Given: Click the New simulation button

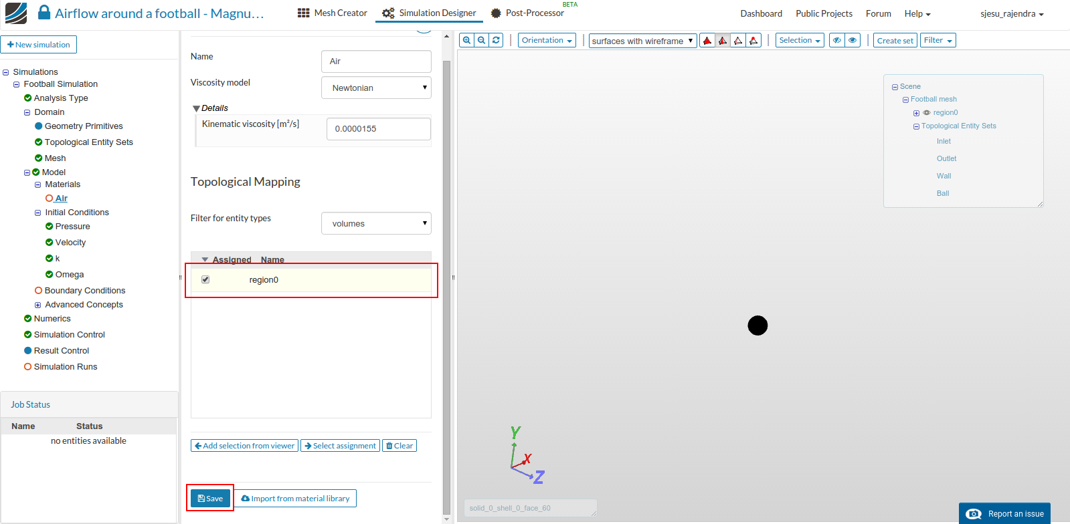Looking at the screenshot, I should click(39, 45).
